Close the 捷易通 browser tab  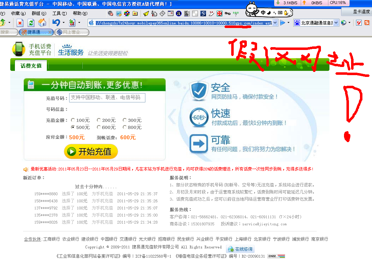50,32
